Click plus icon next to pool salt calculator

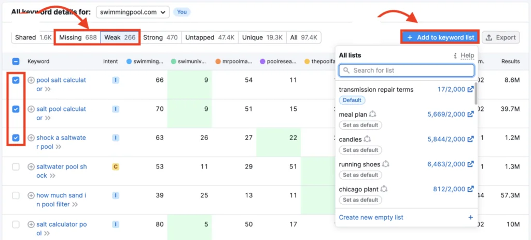point(31,80)
